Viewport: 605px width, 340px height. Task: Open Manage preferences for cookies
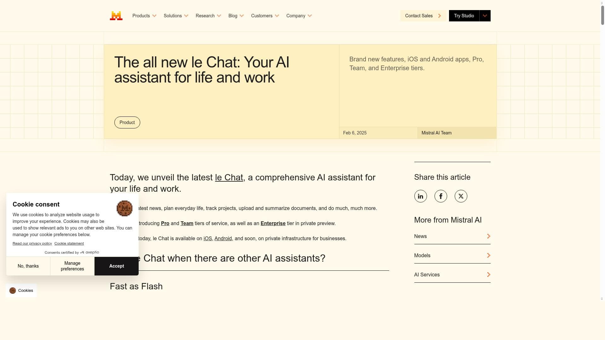[72, 266]
